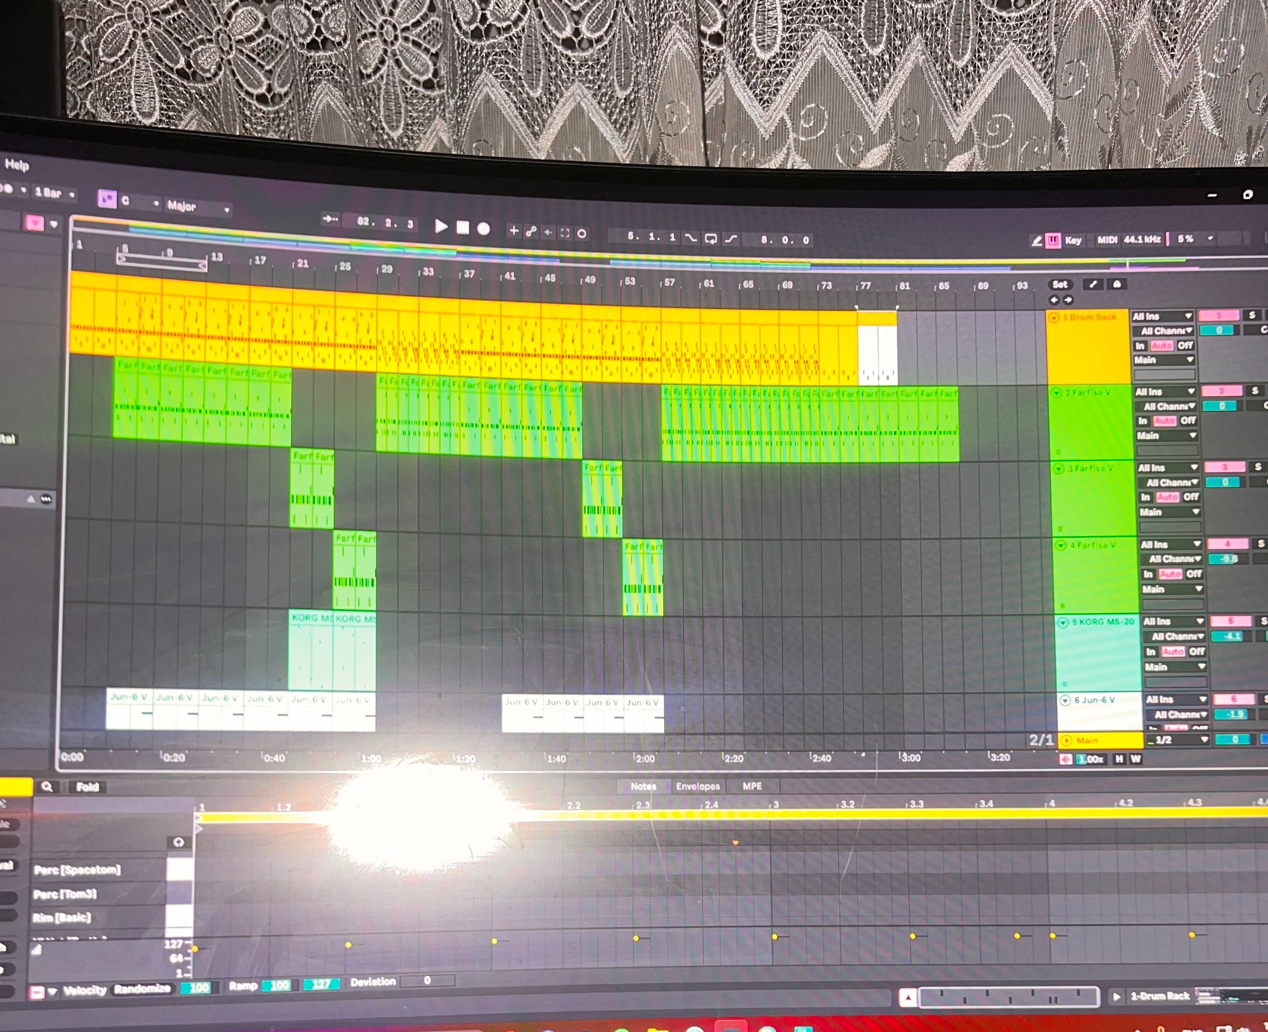Toggle the Computer MIDI Keyboard icon
Viewport: 1268px width, 1032px height.
(1053, 241)
